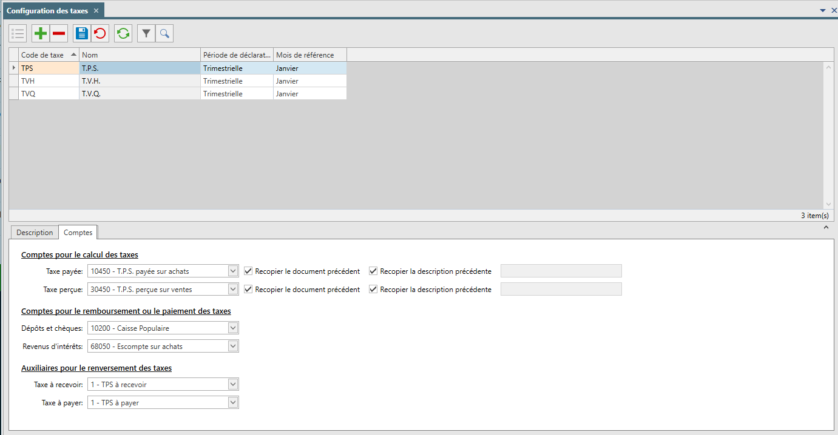Click the grid scrollbar up arrow
Viewport: 838px width, 435px height.
[x=829, y=67]
